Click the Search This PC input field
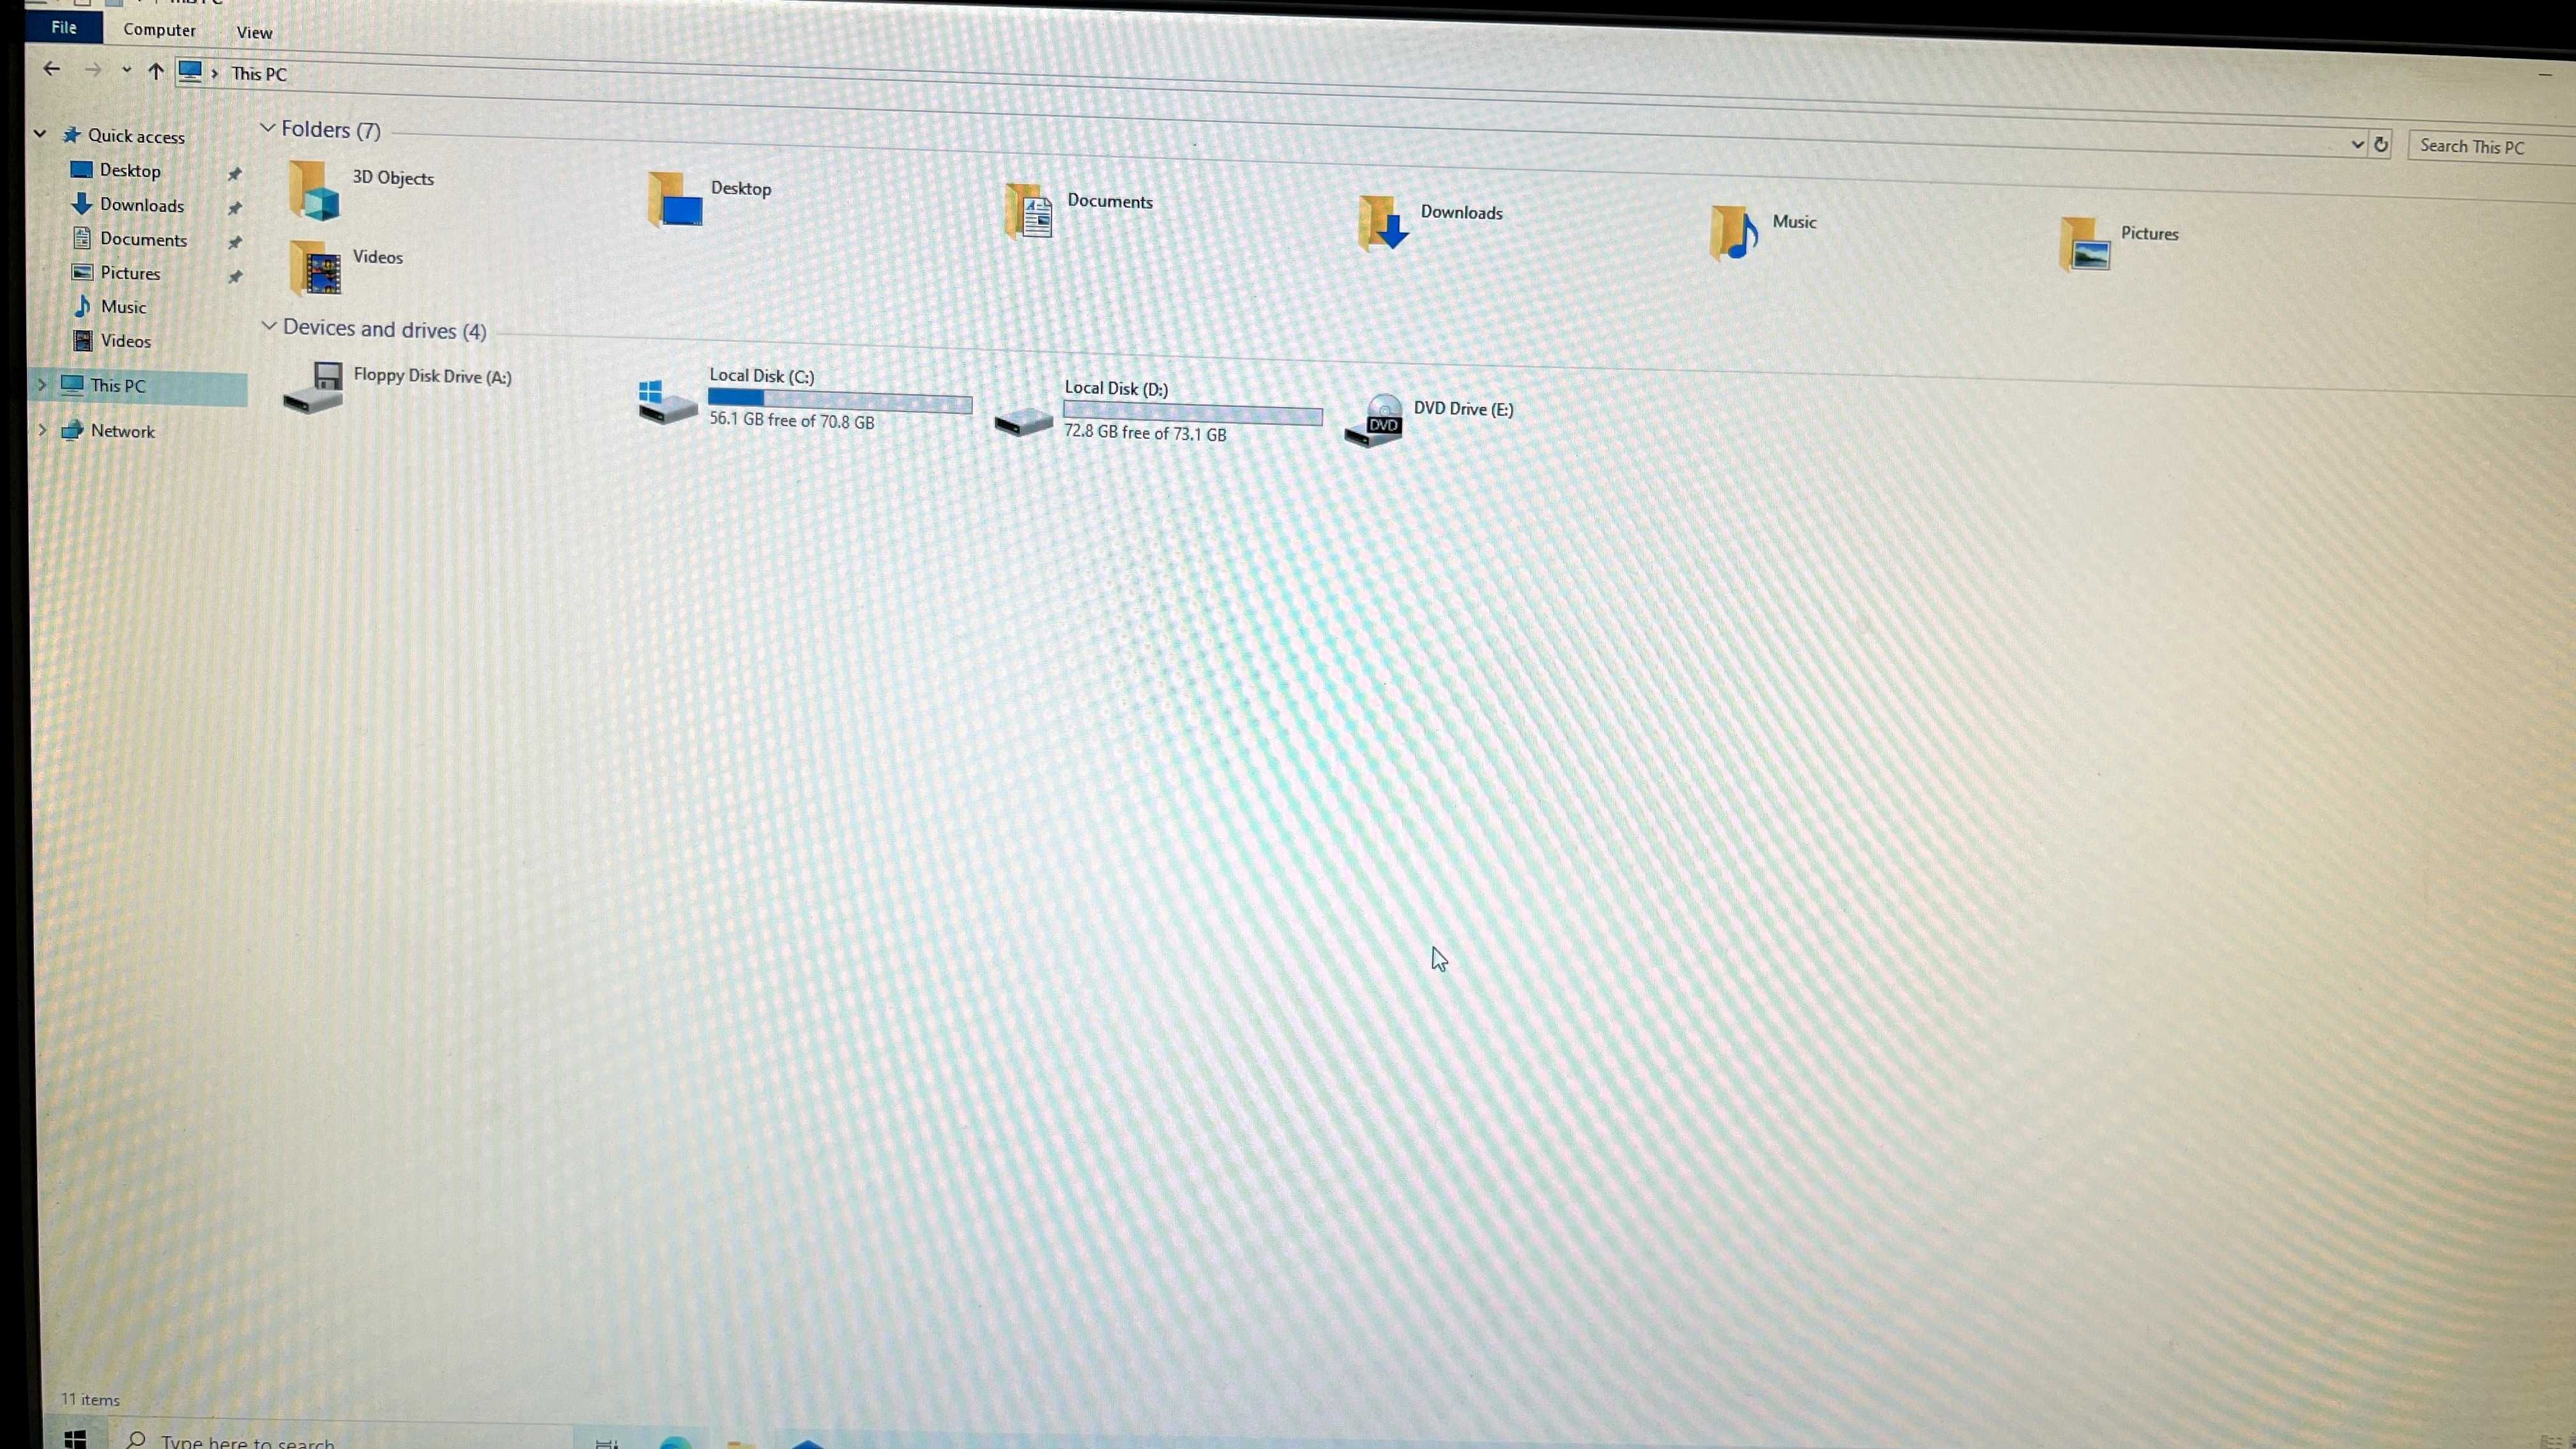The width and height of the screenshot is (2576, 1449). [x=2489, y=145]
